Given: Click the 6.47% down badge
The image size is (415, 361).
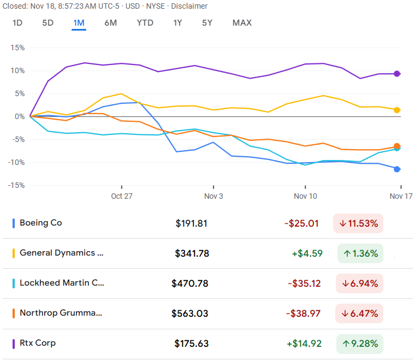Looking at the screenshot, I should [x=359, y=313].
